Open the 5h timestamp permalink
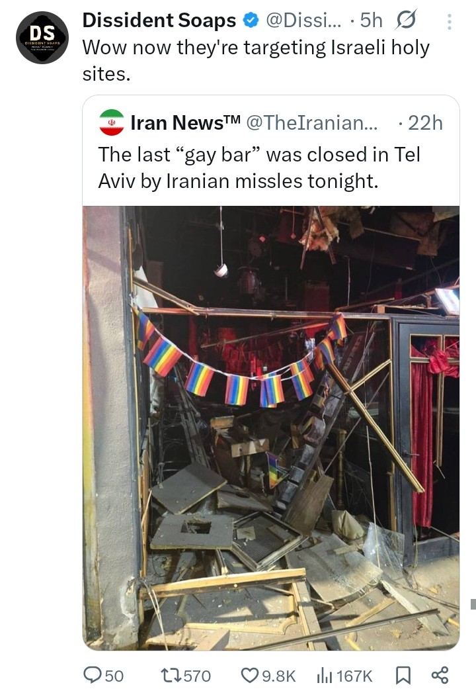The image size is (476, 689). (372, 21)
